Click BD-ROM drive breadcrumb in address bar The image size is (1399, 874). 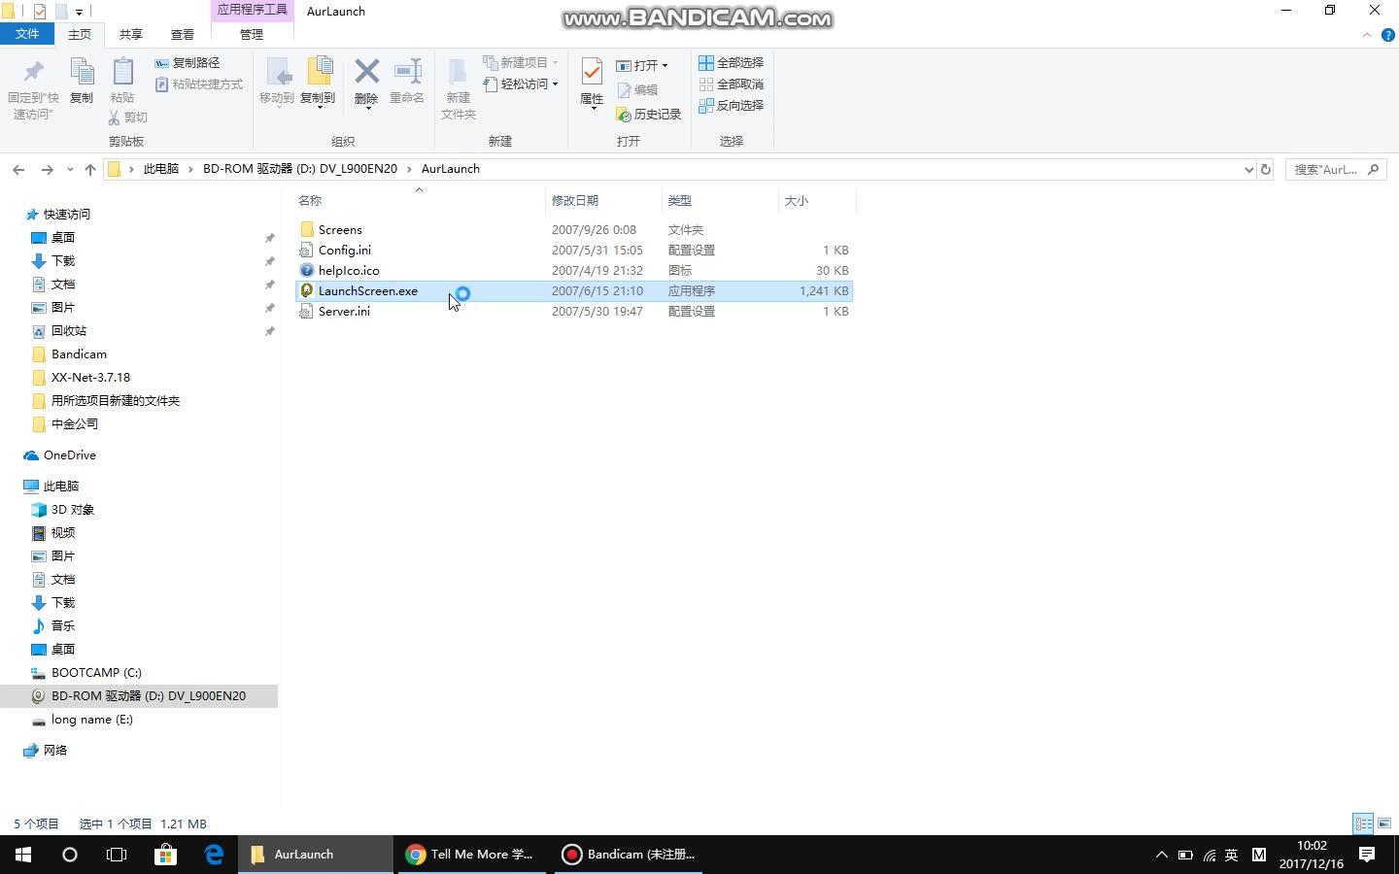click(x=300, y=169)
